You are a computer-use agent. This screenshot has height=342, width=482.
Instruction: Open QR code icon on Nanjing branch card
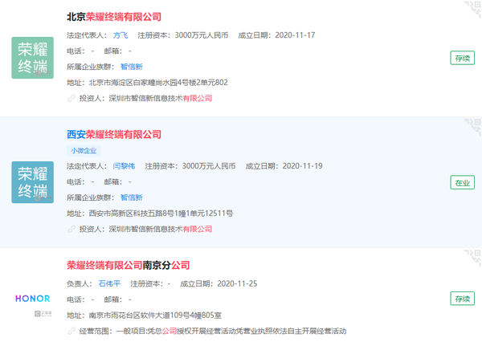tap(473, 257)
